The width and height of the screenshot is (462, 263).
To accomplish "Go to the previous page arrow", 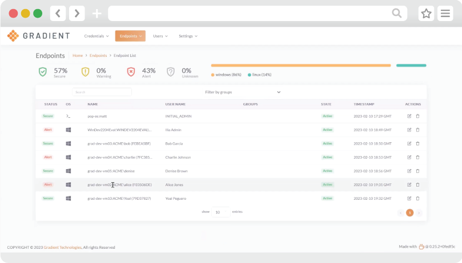I will (400, 213).
